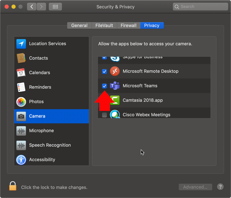This screenshot has width=231, height=198.
Task: Click the Microsoft Teams app name
Action: pyautogui.click(x=140, y=86)
